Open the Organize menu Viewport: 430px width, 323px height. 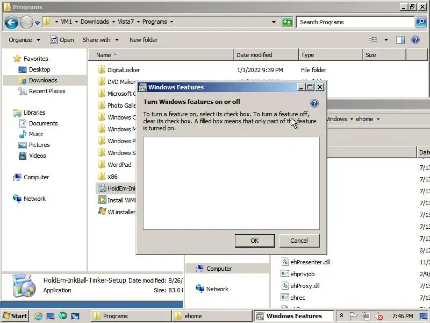click(x=24, y=40)
